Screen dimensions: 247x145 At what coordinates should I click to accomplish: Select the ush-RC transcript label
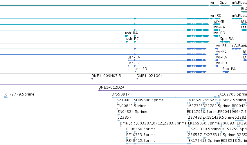coord(132,39)
